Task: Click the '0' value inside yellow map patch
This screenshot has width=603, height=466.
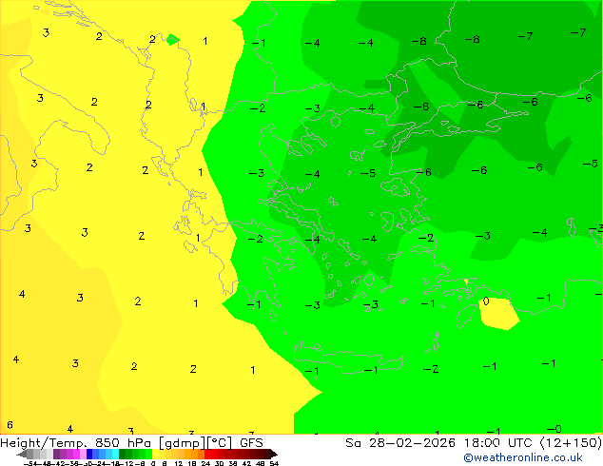Action: click(x=486, y=301)
